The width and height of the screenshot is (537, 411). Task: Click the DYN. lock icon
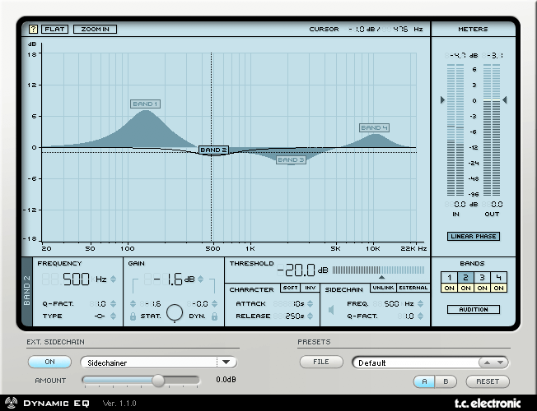tap(213, 316)
